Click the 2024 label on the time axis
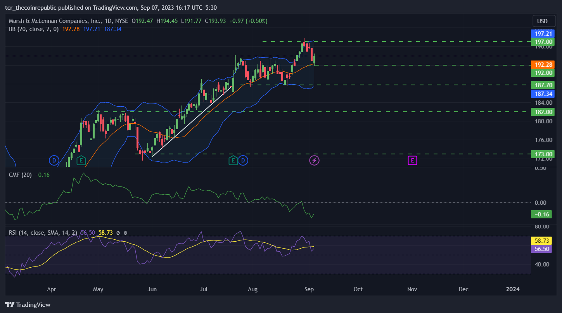The image size is (562, 313). [513, 289]
